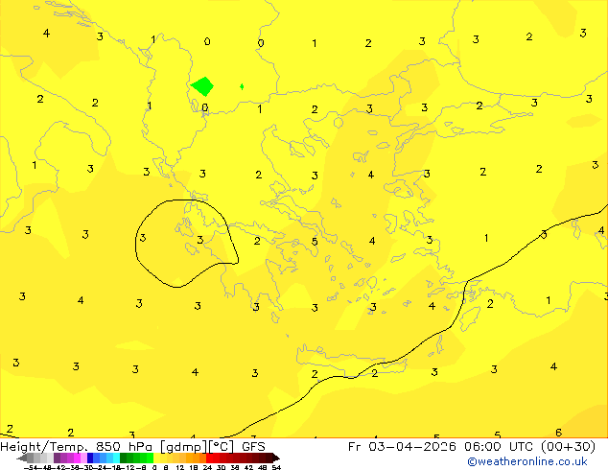608x470 pixels.
Task: Click the -54 label at the legend's left end
Action: 31,467
